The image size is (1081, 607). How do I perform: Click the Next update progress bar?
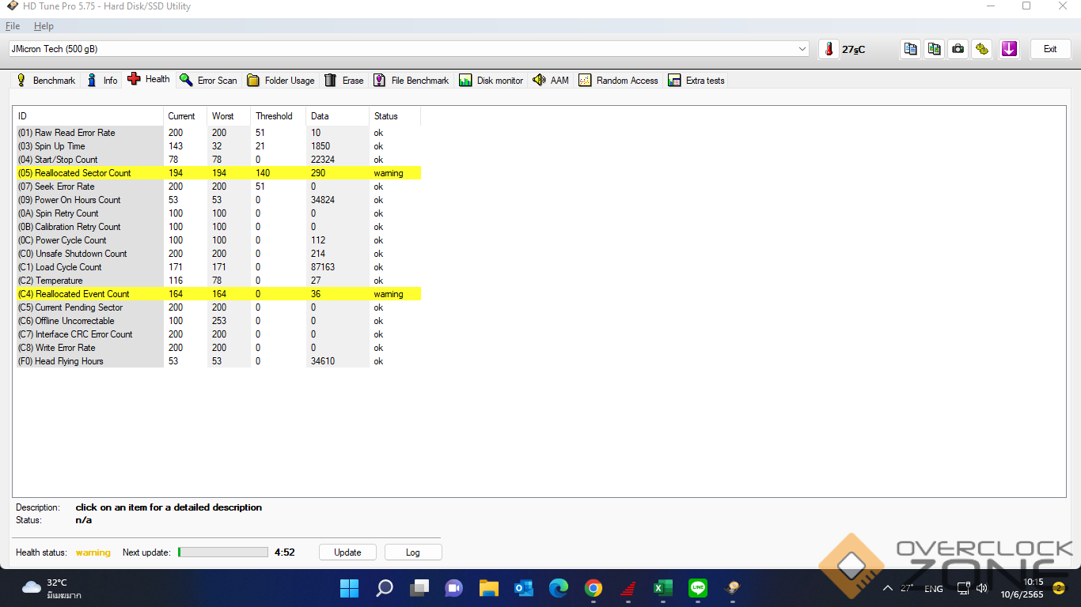tap(223, 552)
